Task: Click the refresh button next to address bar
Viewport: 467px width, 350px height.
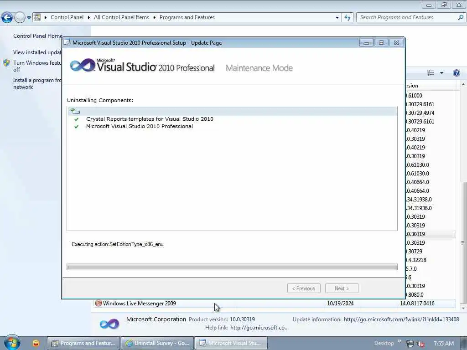Action: pos(348,18)
